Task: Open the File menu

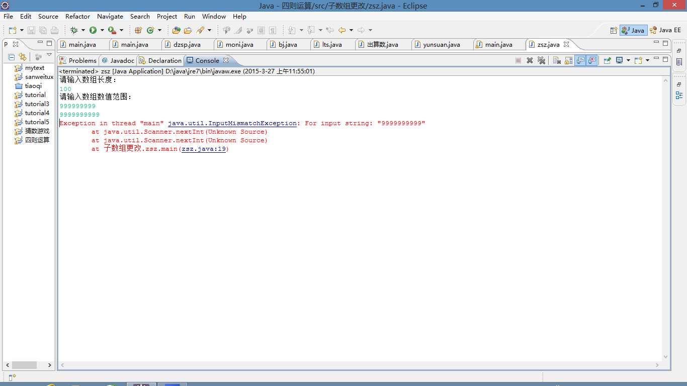Action: [x=8, y=16]
